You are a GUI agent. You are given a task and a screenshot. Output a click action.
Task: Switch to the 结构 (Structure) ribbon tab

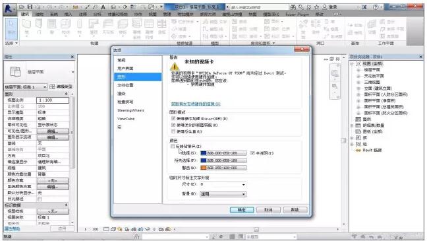click(40, 14)
